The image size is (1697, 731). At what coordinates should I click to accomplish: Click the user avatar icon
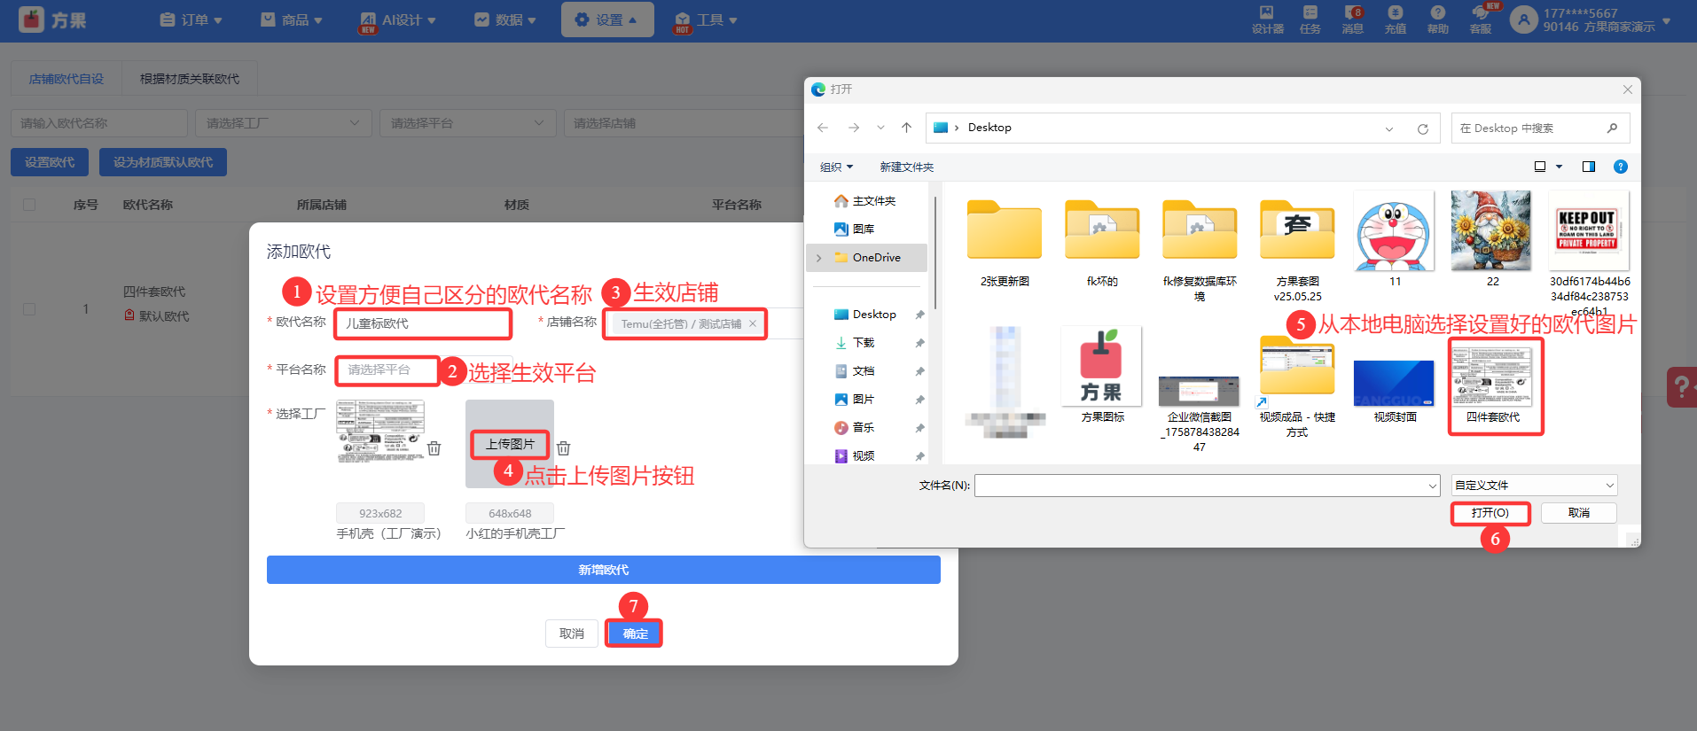(1523, 19)
